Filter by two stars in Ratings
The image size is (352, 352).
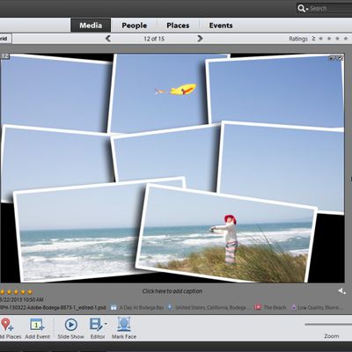point(329,39)
